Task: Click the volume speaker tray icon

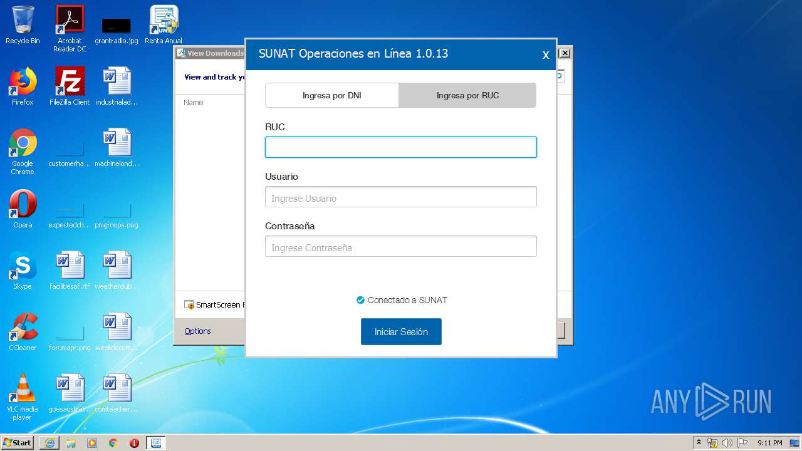Action: point(727,443)
